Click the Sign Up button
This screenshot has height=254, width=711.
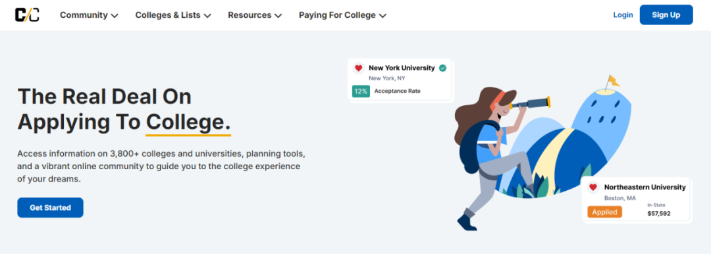point(666,15)
